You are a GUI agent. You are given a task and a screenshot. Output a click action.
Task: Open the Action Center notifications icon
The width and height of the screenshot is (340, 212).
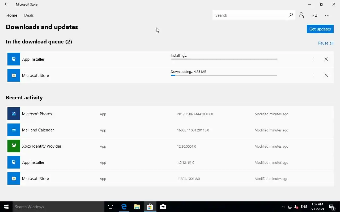coord(331,207)
